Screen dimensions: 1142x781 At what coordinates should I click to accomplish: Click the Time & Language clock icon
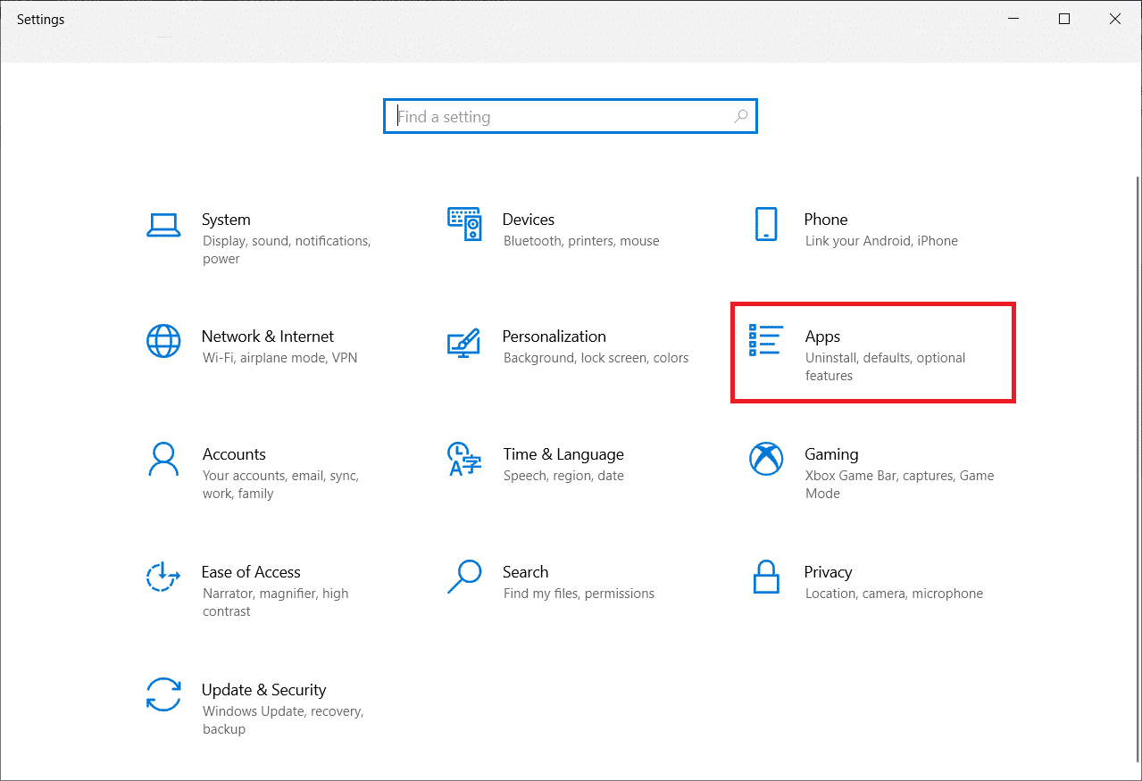click(x=464, y=460)
